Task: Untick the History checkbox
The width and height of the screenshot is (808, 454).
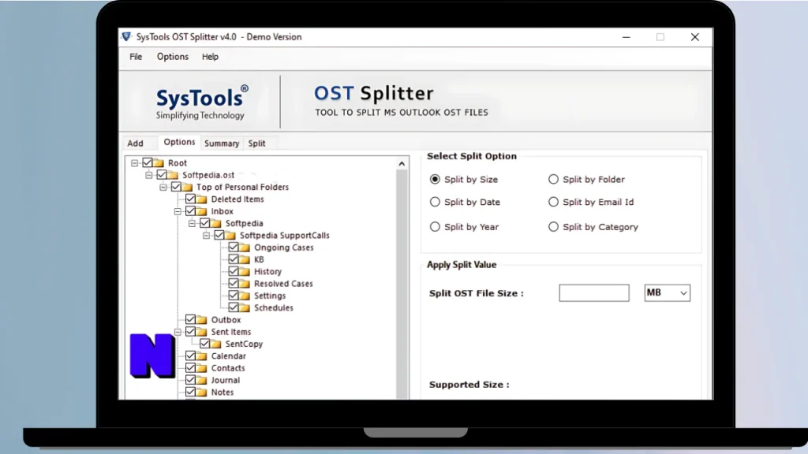Action: [234, 271]
